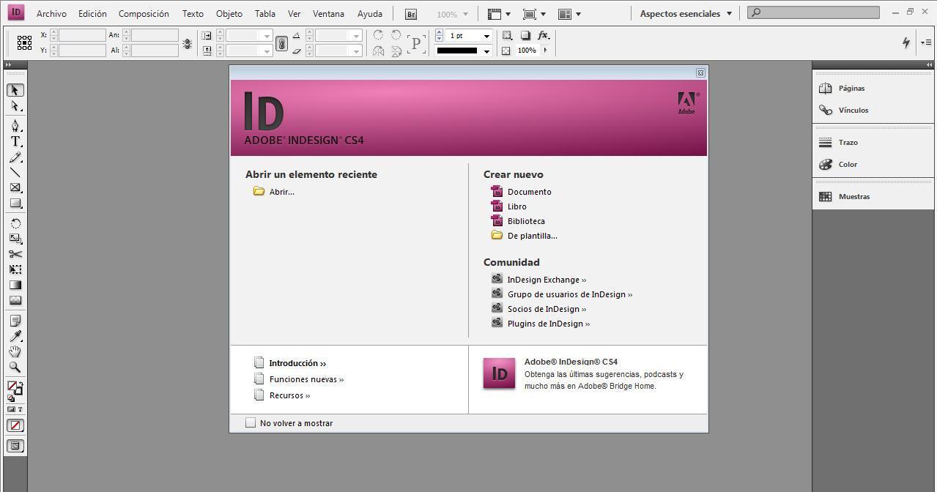Click the search field in top bar

(813, 12)
